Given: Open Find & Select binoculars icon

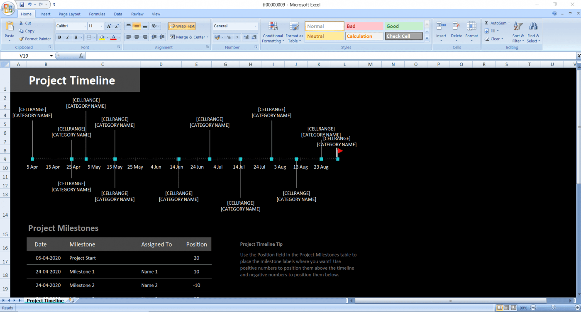Looking at the screenshot, I should point(533,27).
